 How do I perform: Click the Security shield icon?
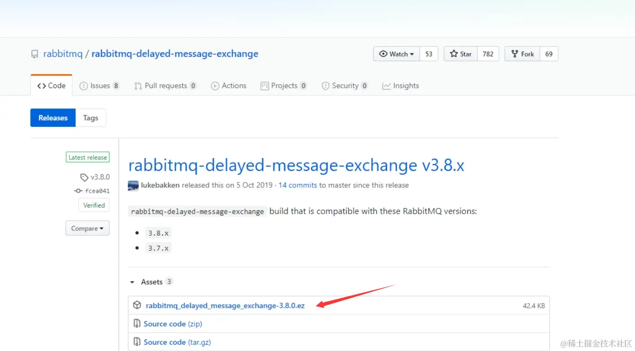[326, 86]
